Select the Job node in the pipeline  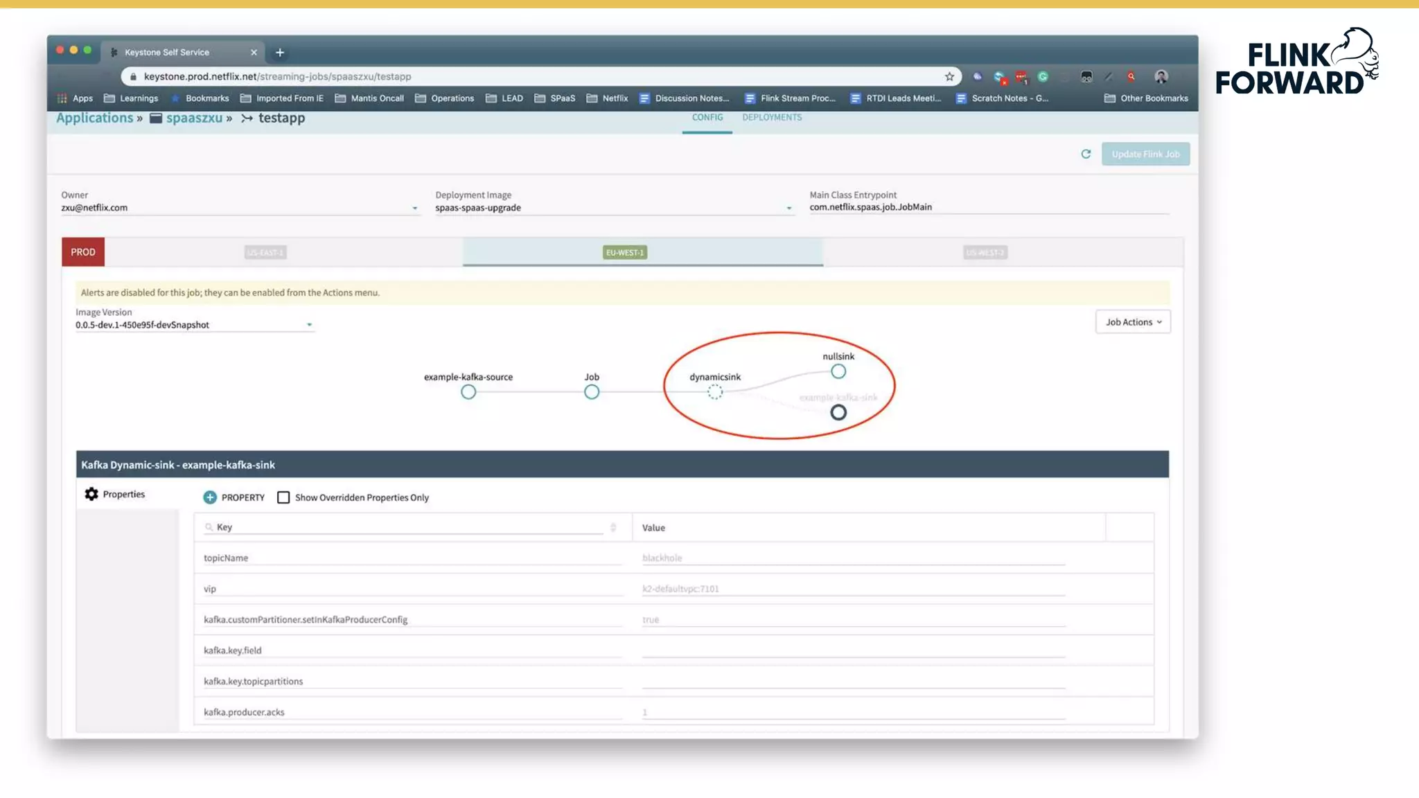pos(591,392)
